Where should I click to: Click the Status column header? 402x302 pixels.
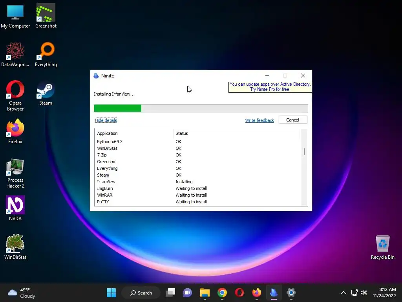tap(236, 133)
